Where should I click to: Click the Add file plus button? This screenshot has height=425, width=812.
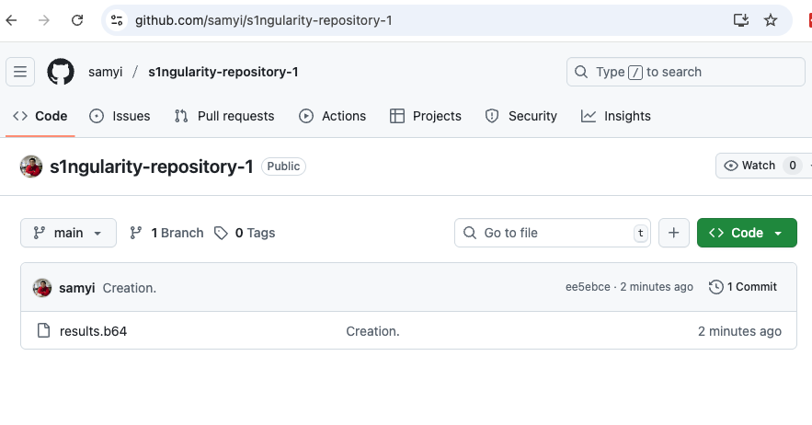click(x=674, y=233)
